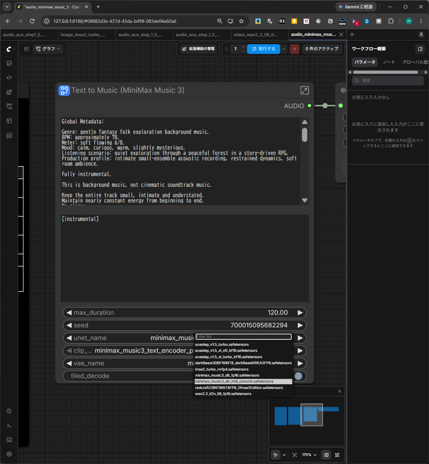The width and height of the screenshot is (429, 464).
Task: Choose minimax_music3_dit_fp16.safetensors from list
Action: click(x=243, y=376)
